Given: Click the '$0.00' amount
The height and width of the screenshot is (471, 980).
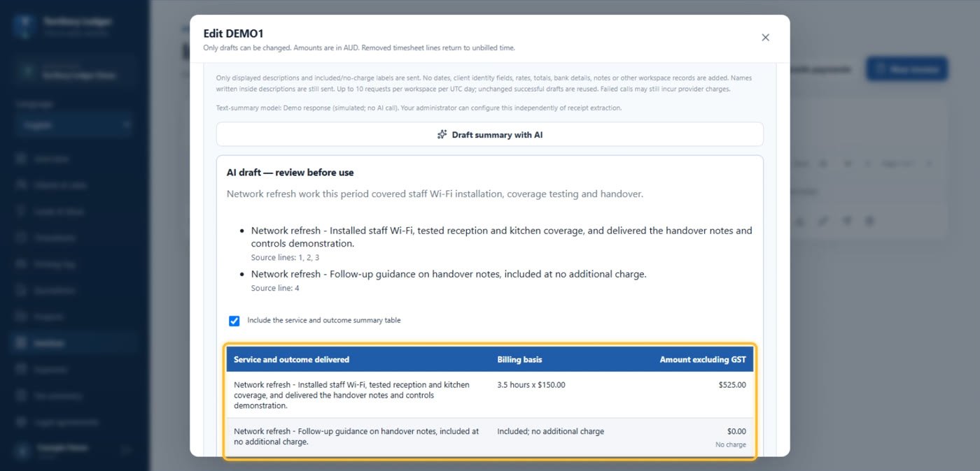Looking at the screenshot, I should [737, 431].
